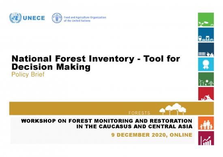This screenshot has width=223, height=157.
Task: Click the blue transport vehicles tile
Action: pyautogui.click(x=206, y=34)
